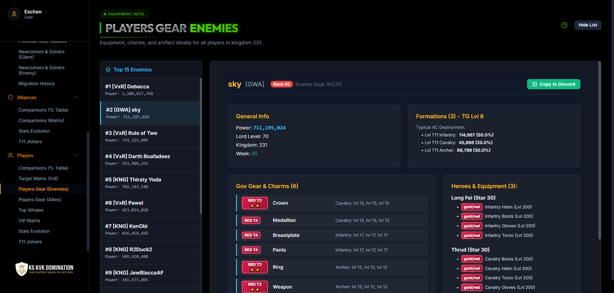614x293 pixels.
Task: Open Players Gear (Allies)
Action: [40, 200]
